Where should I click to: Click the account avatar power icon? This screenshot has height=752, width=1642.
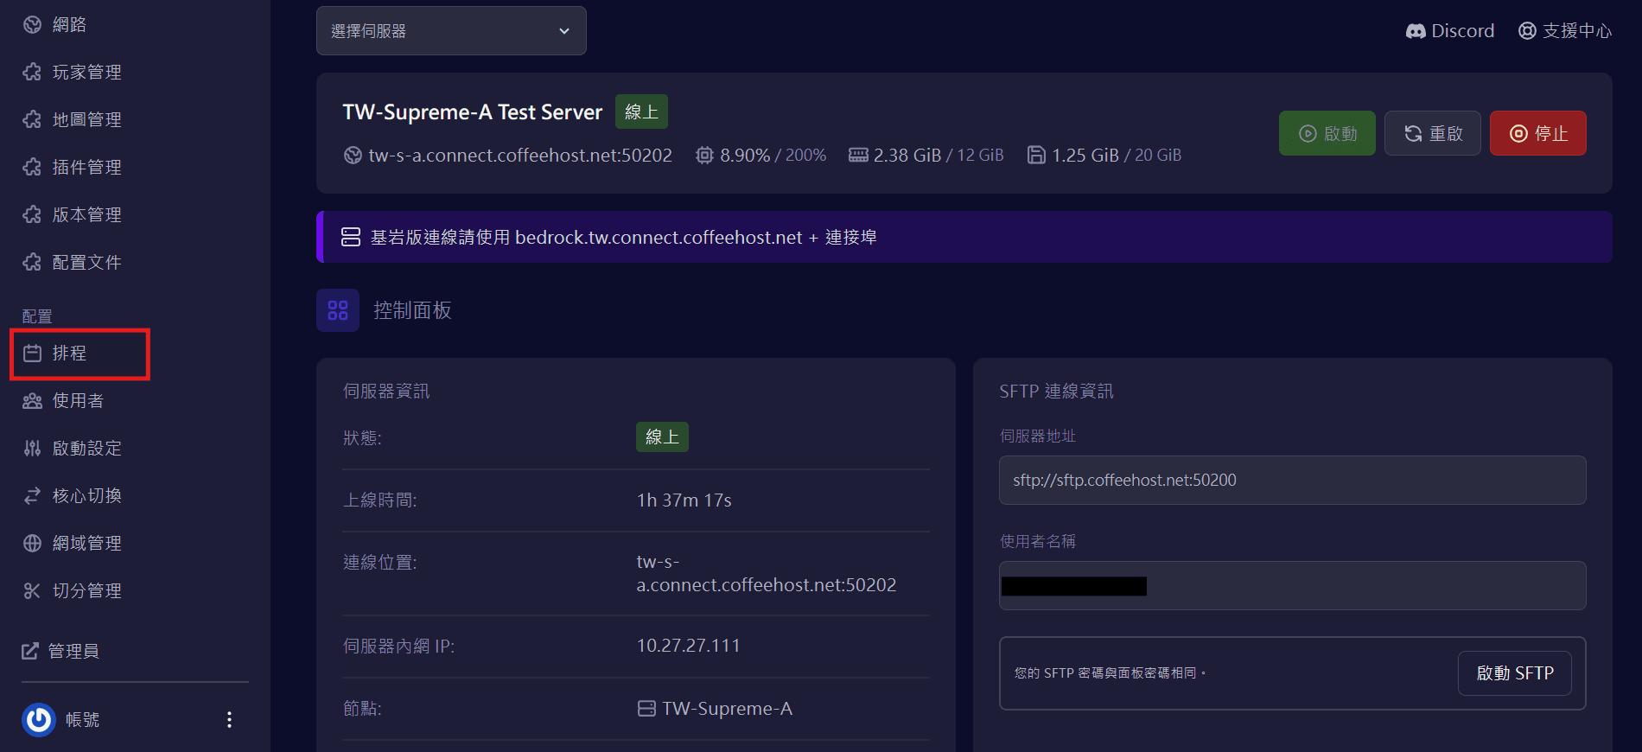click(x=39, y=719)
